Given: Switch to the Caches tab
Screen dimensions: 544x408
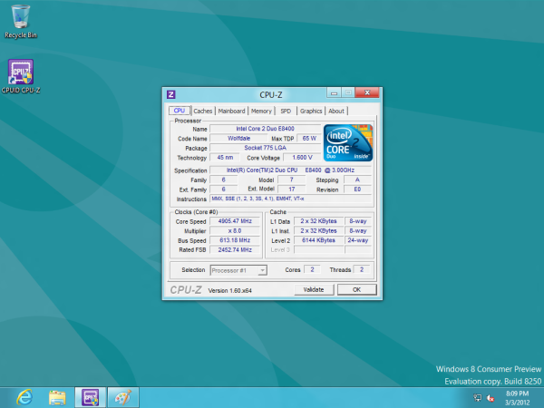Looking at the screenshot, I should (202, 111).
